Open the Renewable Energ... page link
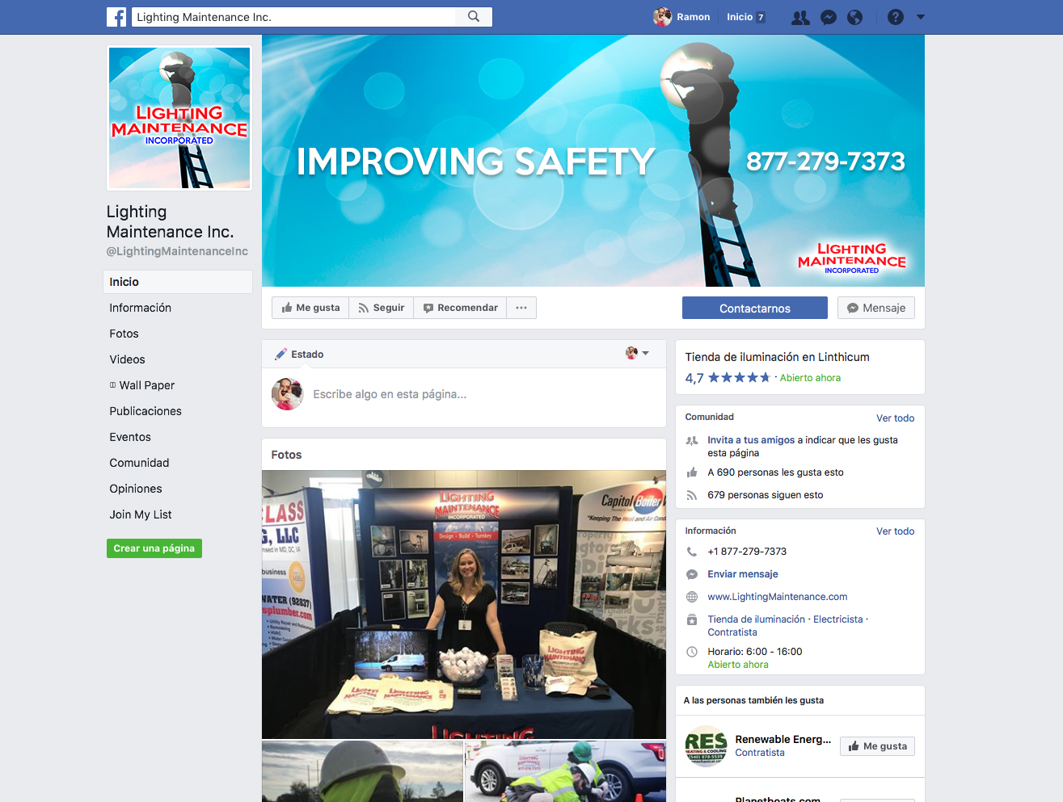The width and height of the screenshot is (1063, 802). [783, 739]
